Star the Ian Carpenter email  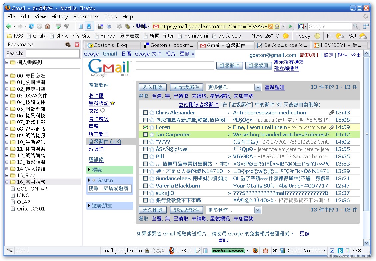pos(152,135)
